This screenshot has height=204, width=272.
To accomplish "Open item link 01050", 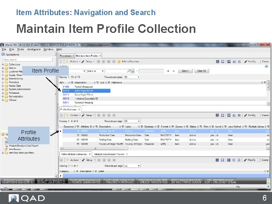I will pos(66,87).
